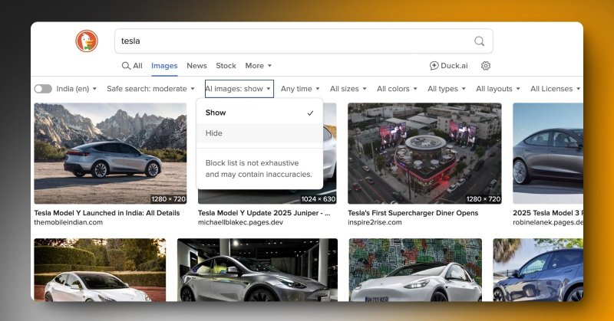Open the All Licenses filter
Screen dimensions: 614x321
pos(555,89)
